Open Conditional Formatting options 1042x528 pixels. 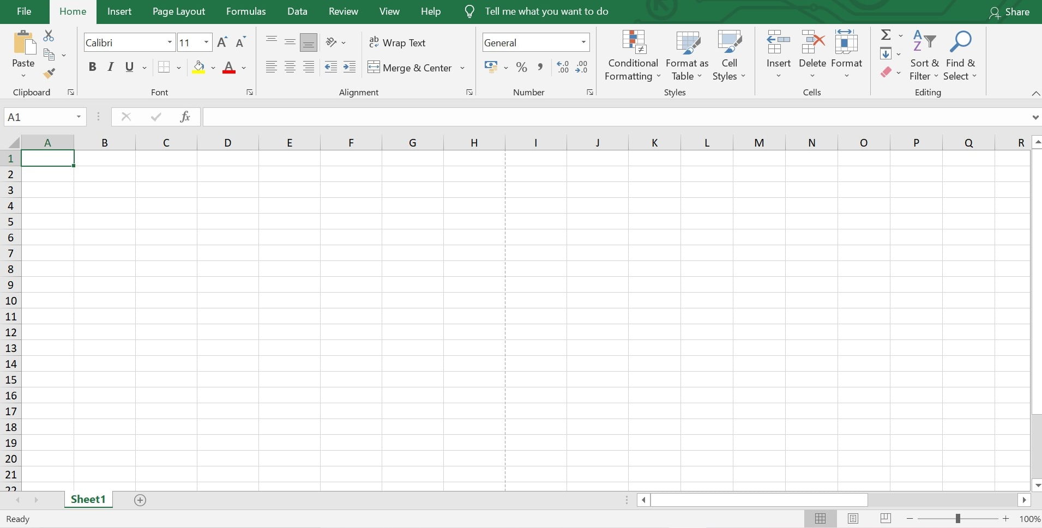(x=633, y=54)
